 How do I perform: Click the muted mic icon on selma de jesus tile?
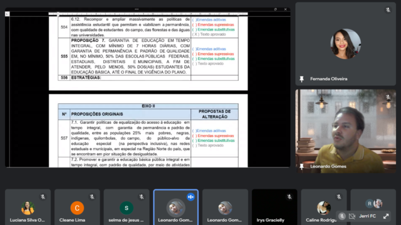tap(142, 197)
